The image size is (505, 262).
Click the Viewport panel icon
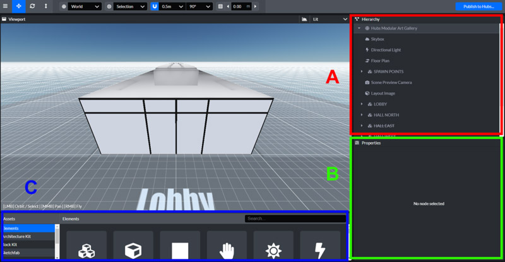4,20
